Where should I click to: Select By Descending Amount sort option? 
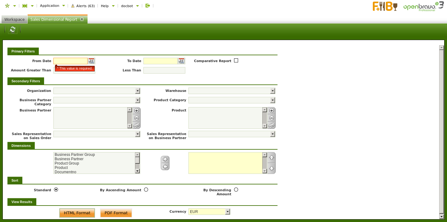point(236,190)
